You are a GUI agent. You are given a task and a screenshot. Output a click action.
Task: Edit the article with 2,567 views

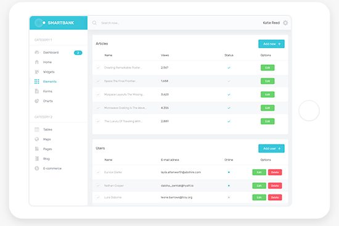268,67
